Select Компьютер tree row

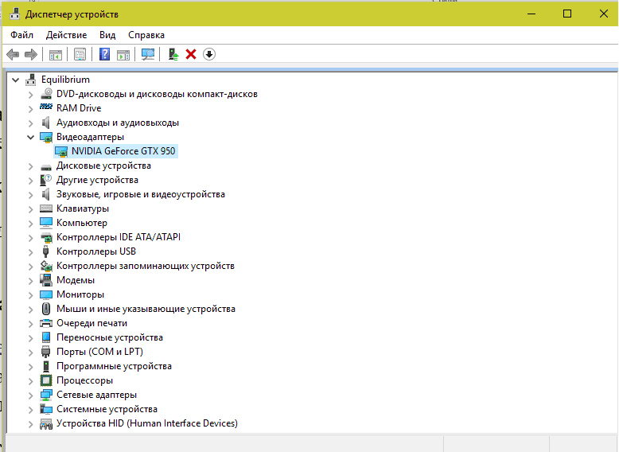pyautogui.click(x=82, y=223)
